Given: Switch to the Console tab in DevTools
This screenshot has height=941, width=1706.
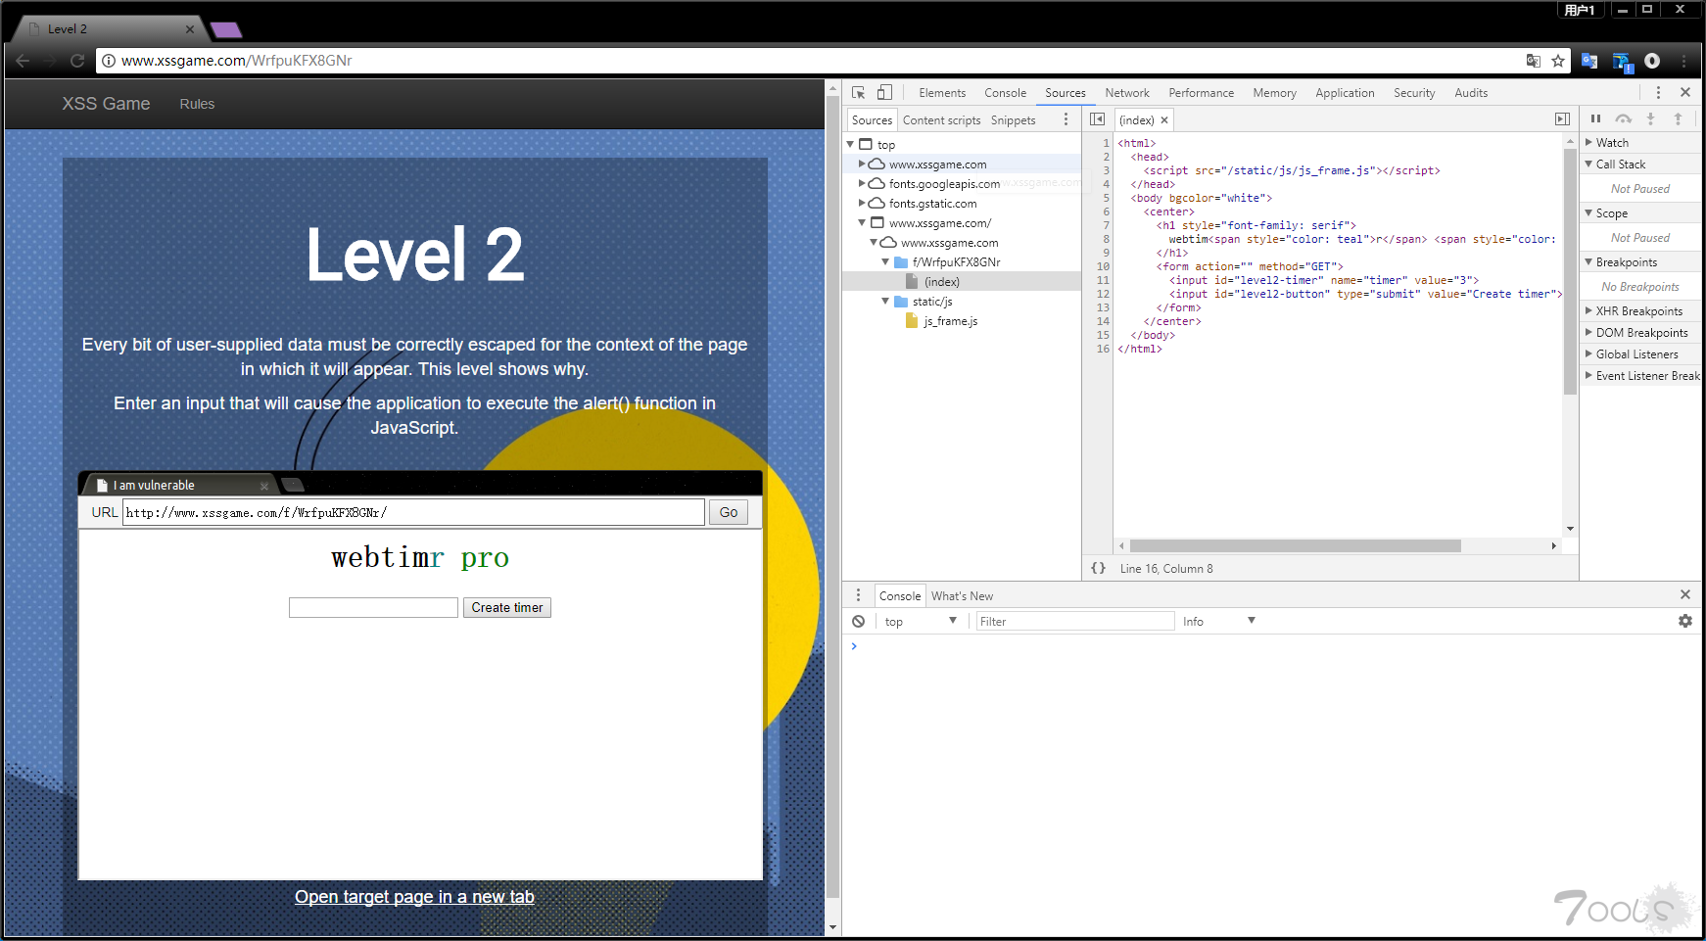Looking at the screenshot, I should click(x=1005, y=93).
